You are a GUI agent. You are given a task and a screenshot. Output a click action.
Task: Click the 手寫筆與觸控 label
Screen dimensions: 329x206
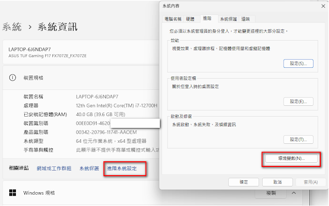pyautogui.click(x=39, y=150)
